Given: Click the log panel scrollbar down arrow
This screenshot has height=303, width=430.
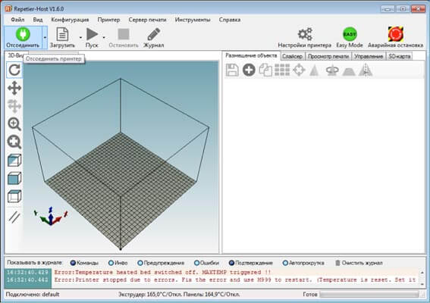Looking at the screenshot, I should [422, 284].
